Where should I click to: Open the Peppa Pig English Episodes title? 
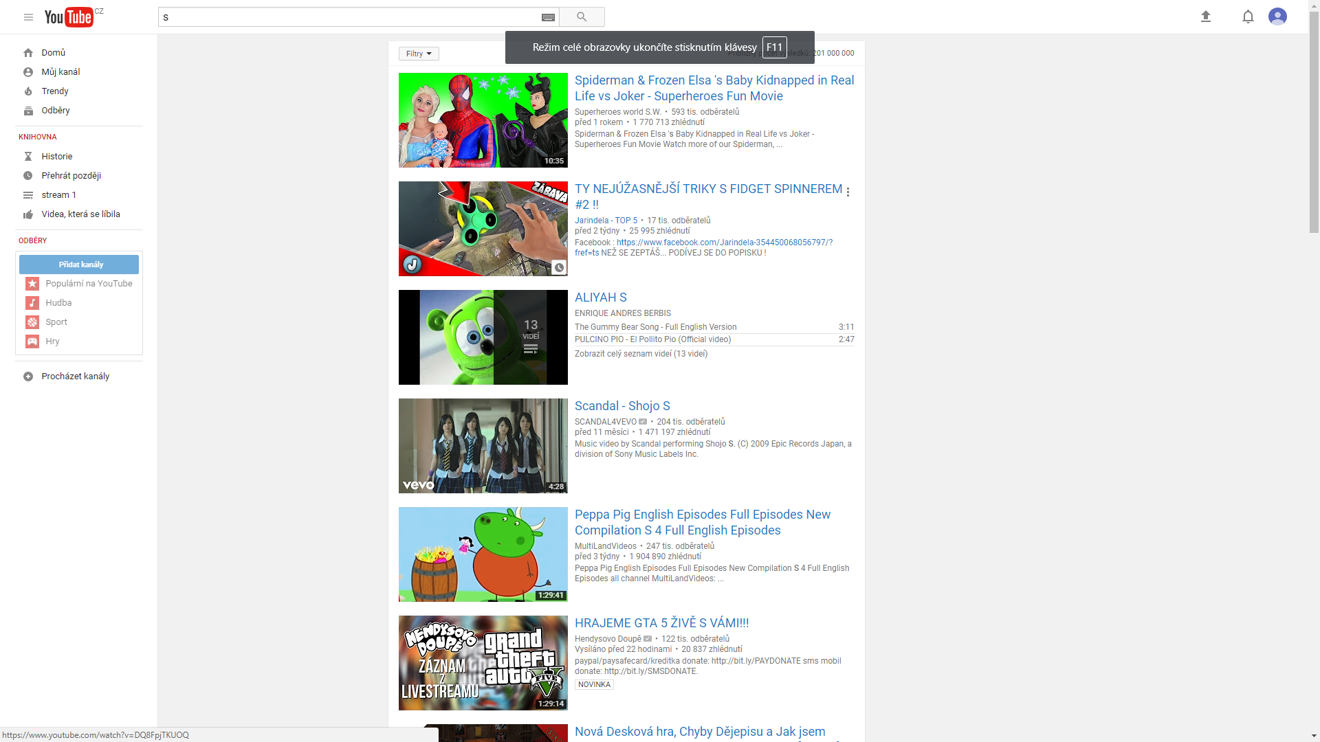click(703, 522)
